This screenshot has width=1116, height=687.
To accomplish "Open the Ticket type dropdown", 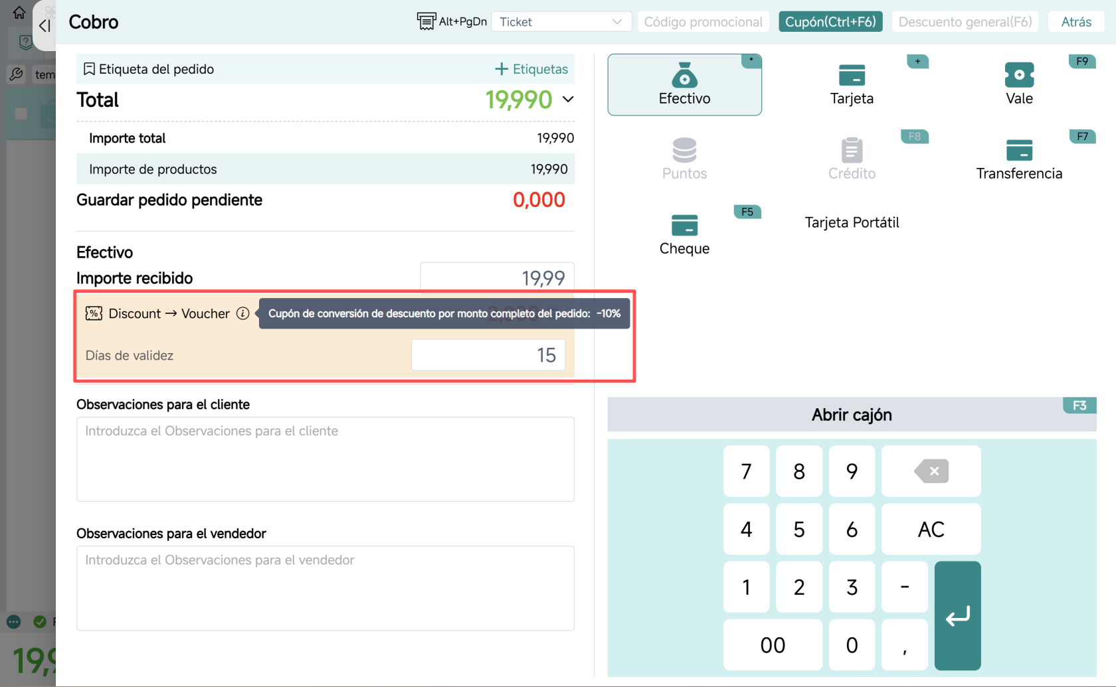I will coord(561,22).
